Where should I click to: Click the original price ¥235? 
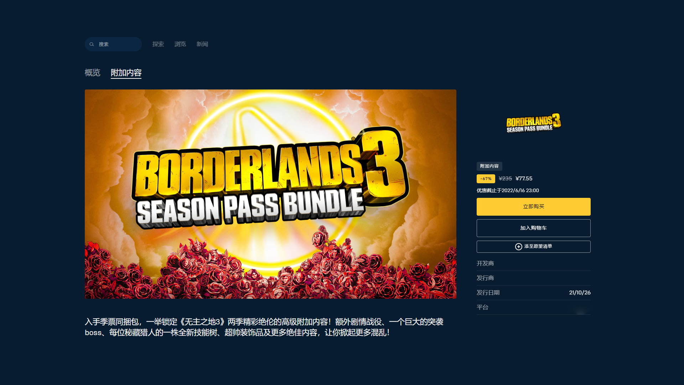[x=505, y=179]
